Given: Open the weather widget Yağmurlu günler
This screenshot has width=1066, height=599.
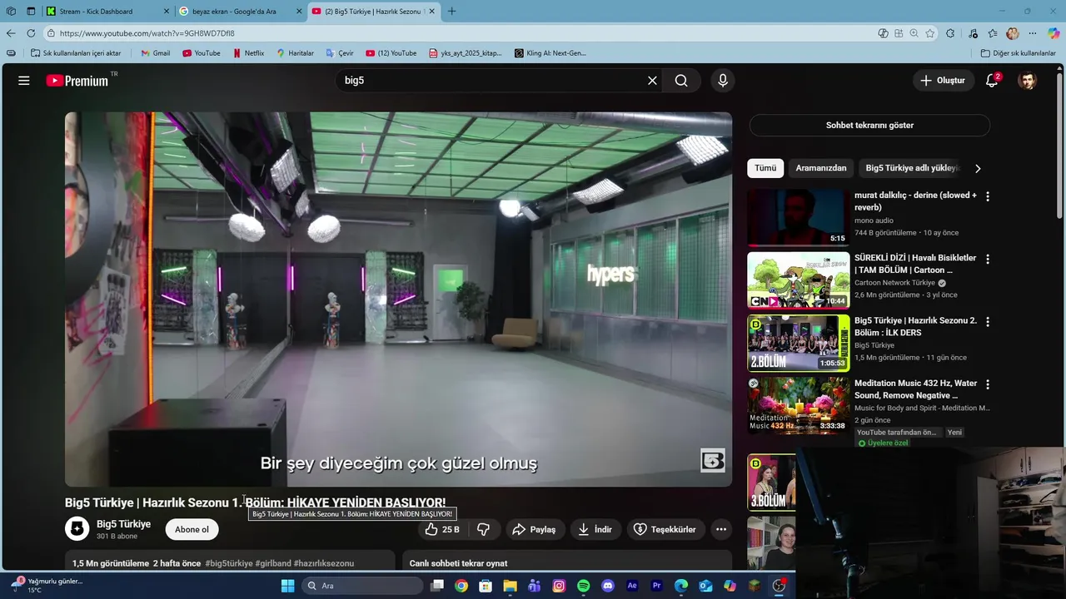Looking at the screenshot, I should [46, 585].
